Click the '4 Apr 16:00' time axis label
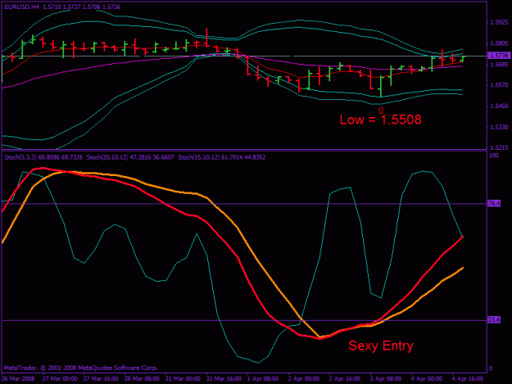This screenshot has width=512, height=384. coord(467,379)
